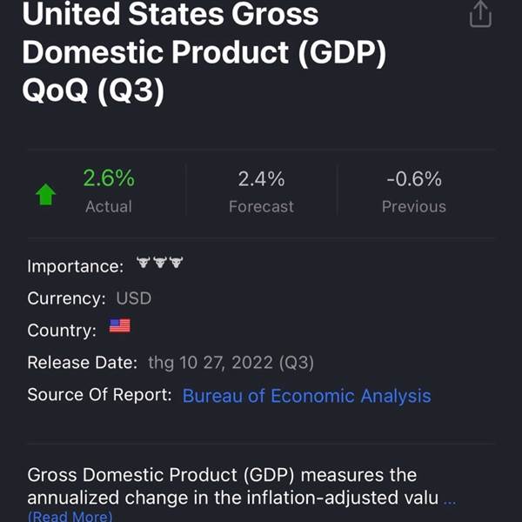
Task: Select the Previous label
Action: (x=414, y=207)
